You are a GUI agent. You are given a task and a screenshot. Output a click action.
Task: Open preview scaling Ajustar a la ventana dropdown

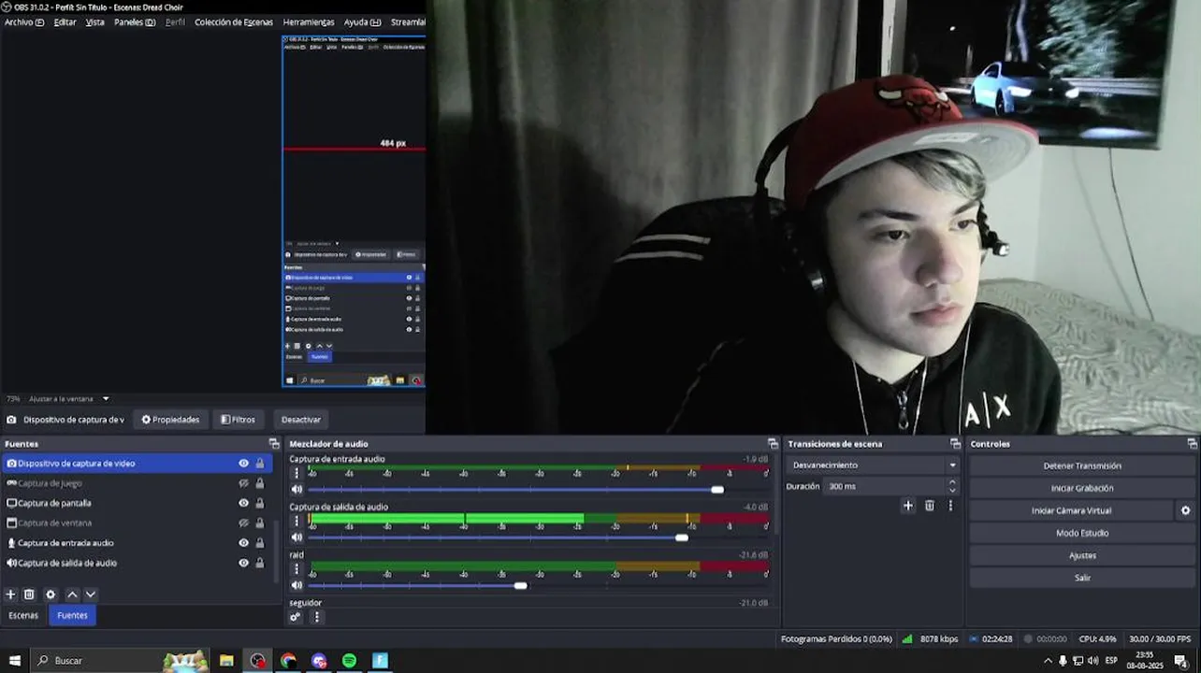point(69,399)
